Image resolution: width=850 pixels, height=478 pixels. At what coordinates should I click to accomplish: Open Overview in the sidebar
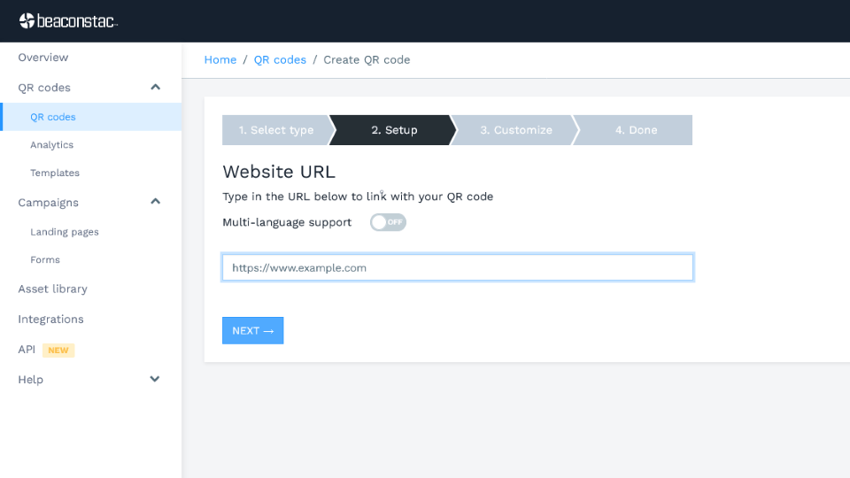(x=43, y=58)
